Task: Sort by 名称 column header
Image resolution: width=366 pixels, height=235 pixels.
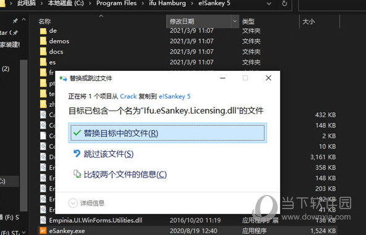Action: 44,22
